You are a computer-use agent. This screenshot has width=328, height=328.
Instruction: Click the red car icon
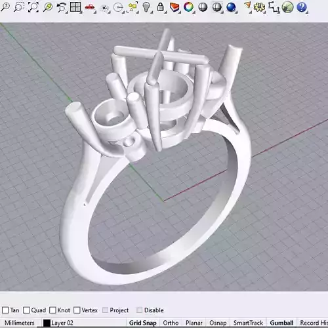point(90,7)
